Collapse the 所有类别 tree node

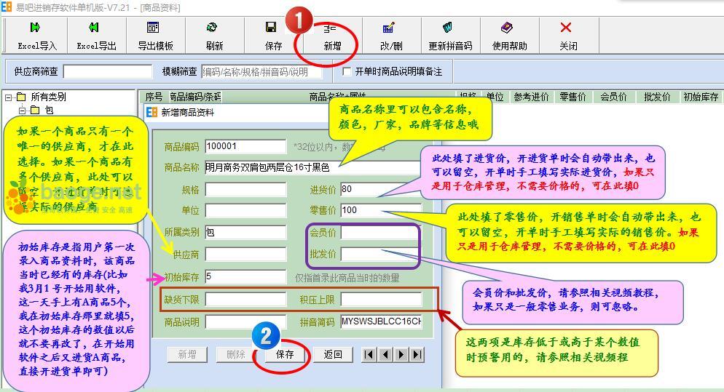[x=8, y=97]
